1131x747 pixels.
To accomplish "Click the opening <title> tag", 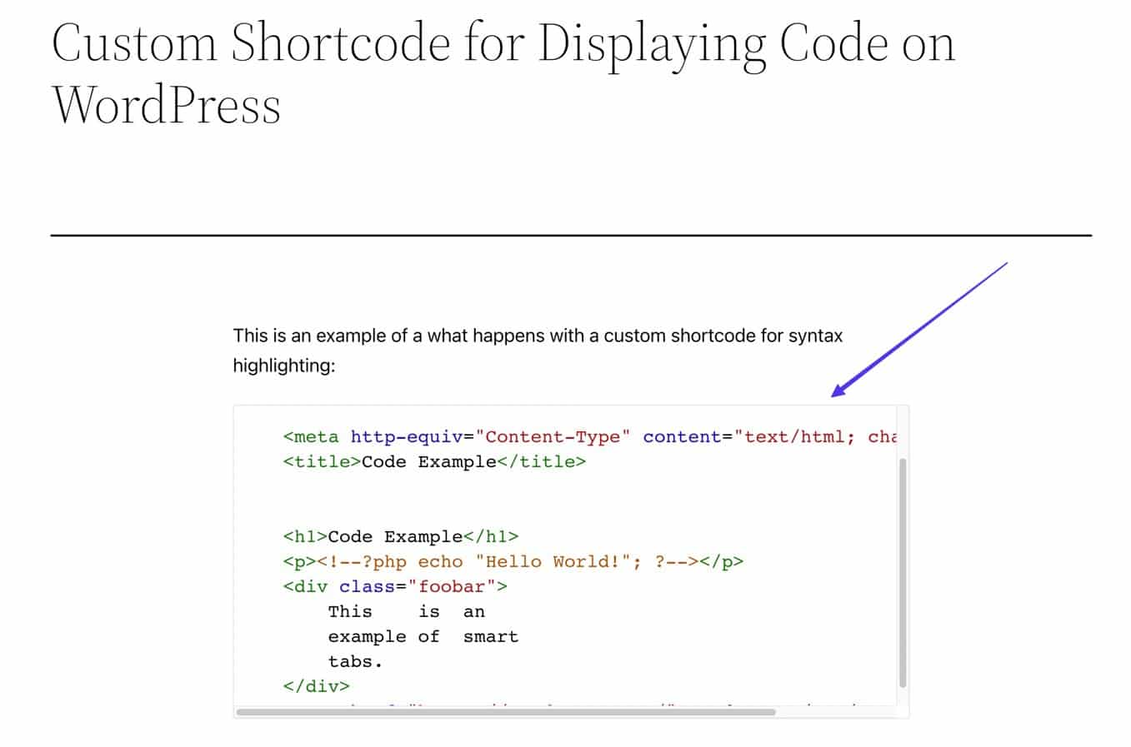I will tap(322, 462).
